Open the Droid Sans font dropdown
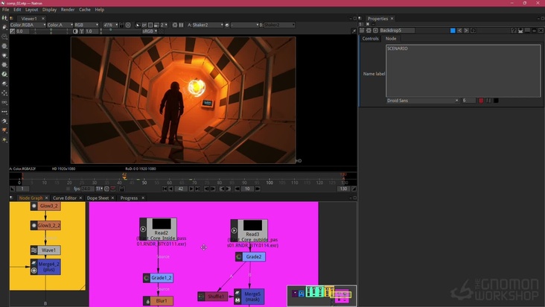The width and height of the screenshot is (545, 307). pos(423,101)
